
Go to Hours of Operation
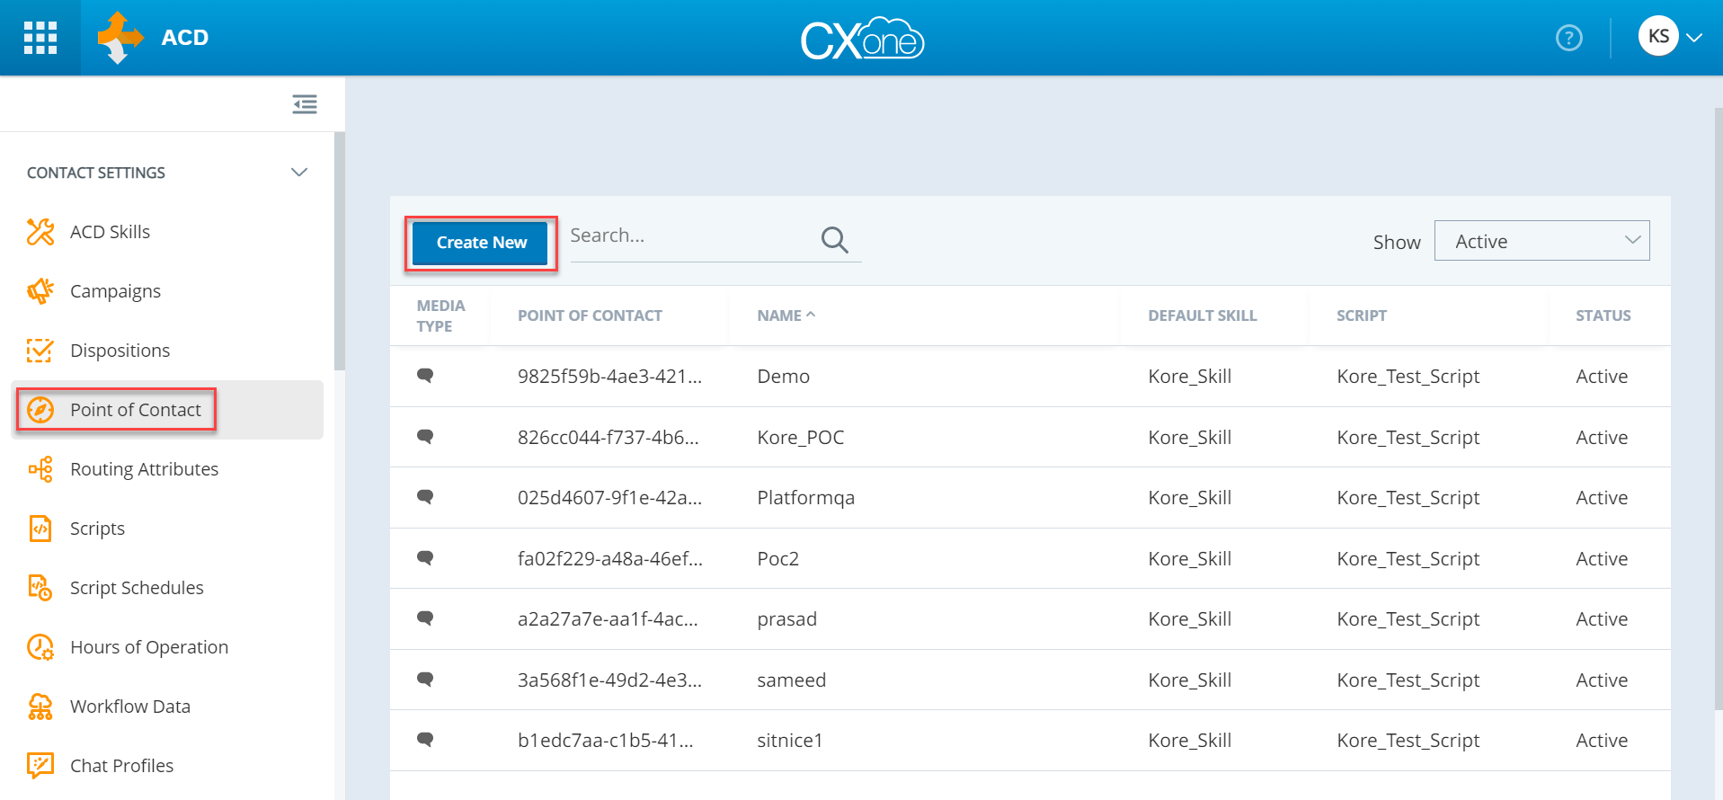pos(149,647)
